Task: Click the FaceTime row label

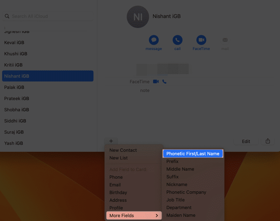Action: 139,81
